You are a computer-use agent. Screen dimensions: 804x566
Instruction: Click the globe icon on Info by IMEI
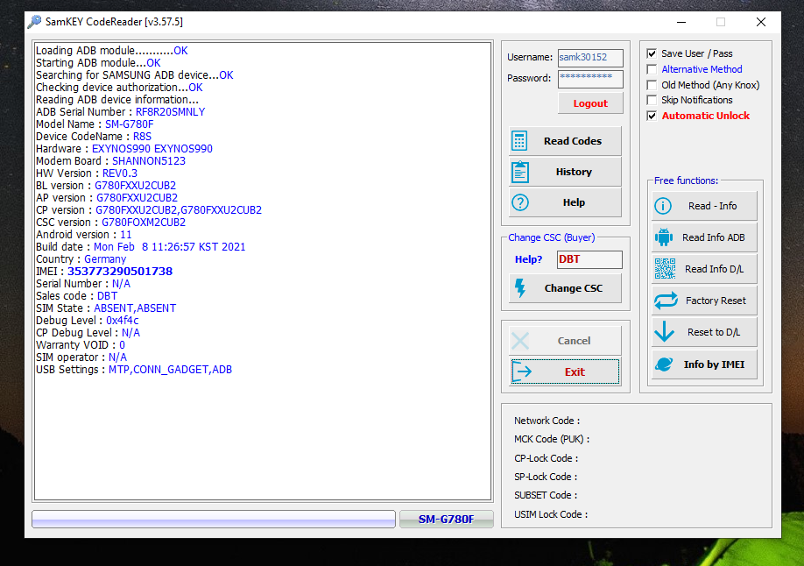coord(664,364)
